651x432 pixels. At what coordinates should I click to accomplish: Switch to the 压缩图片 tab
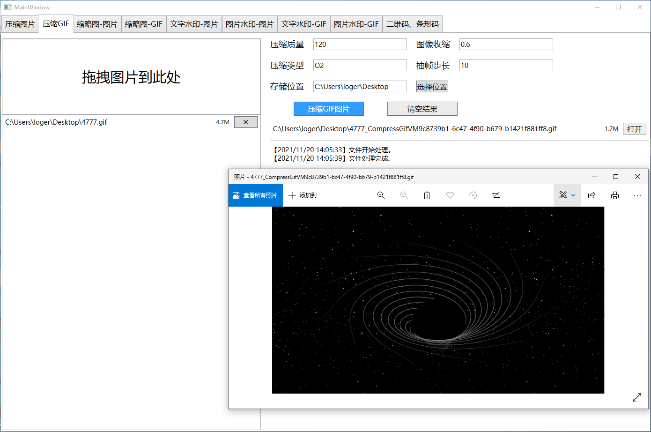tap(20, 24)
